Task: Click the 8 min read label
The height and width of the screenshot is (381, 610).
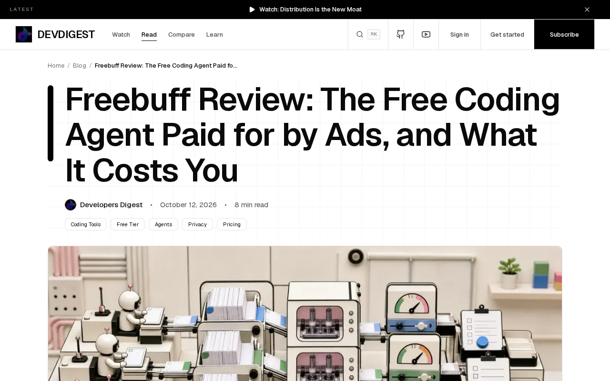Action: tap(251, 205)
